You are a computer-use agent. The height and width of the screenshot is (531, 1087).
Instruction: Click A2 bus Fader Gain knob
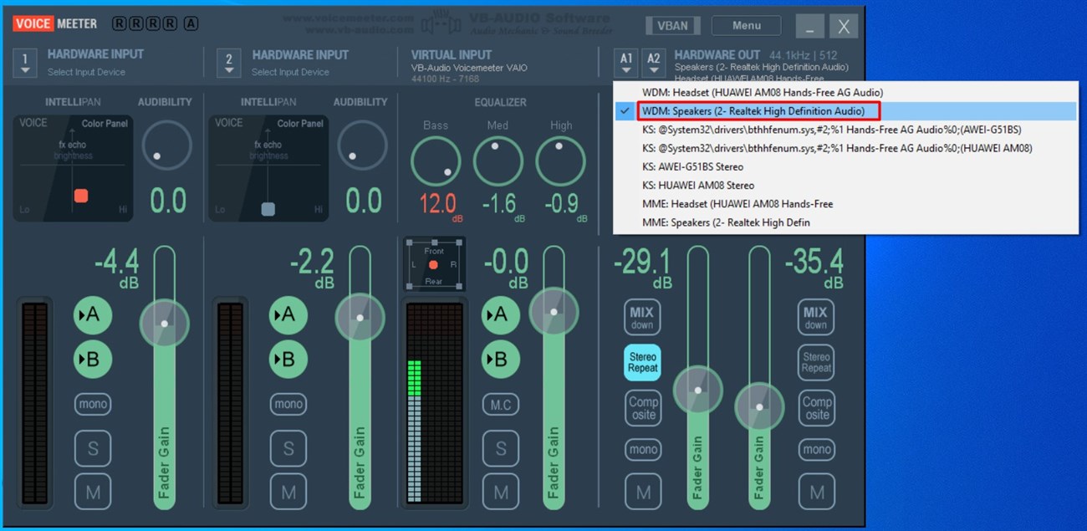tap(759, 408)
